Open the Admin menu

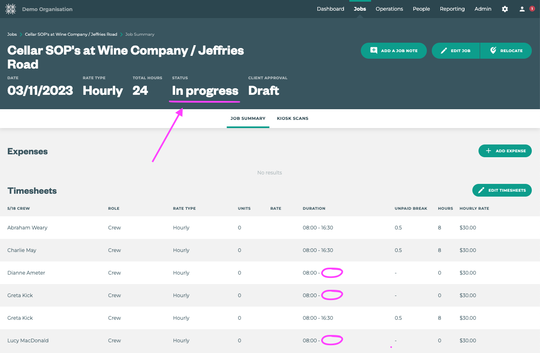(483, 9)
